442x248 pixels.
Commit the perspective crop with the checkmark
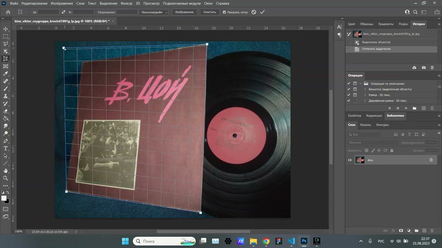click(x=262, y=12)
